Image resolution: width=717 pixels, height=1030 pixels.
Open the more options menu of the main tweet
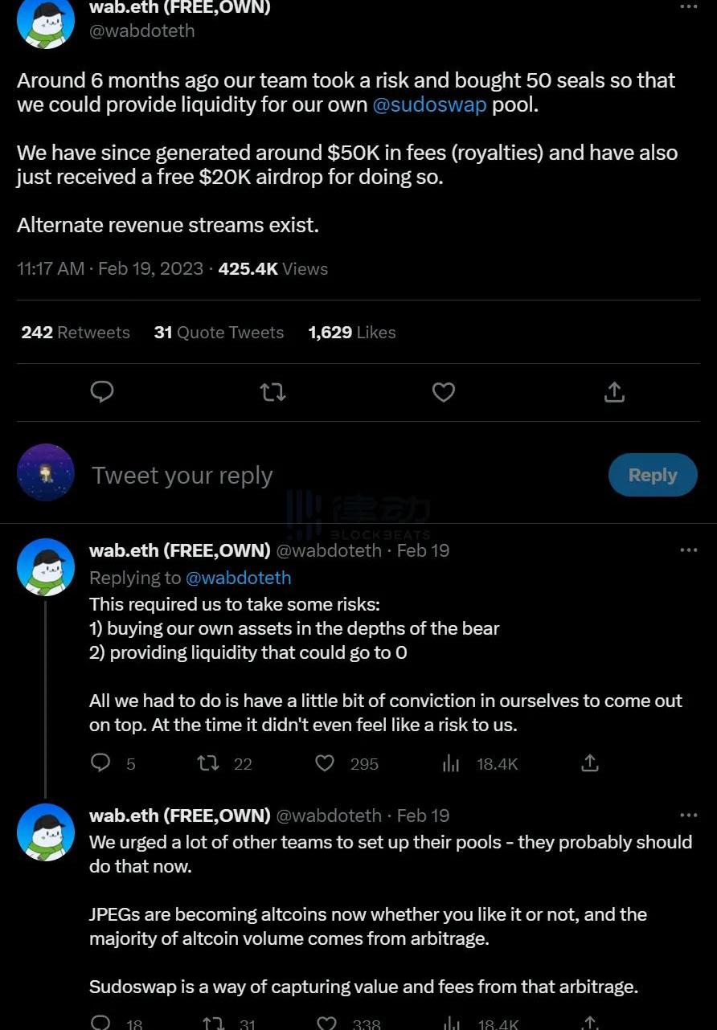coord(689,7)
